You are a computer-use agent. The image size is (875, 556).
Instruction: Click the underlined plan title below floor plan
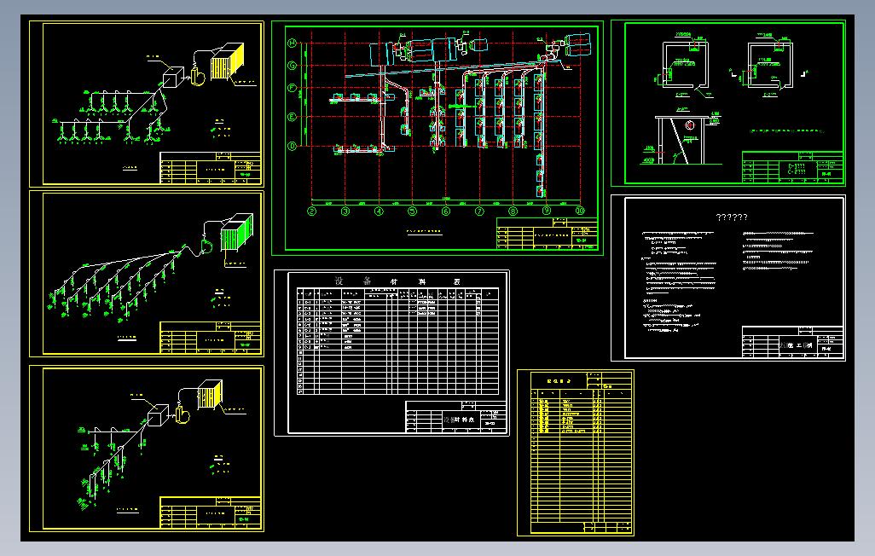tap(424, 231)
